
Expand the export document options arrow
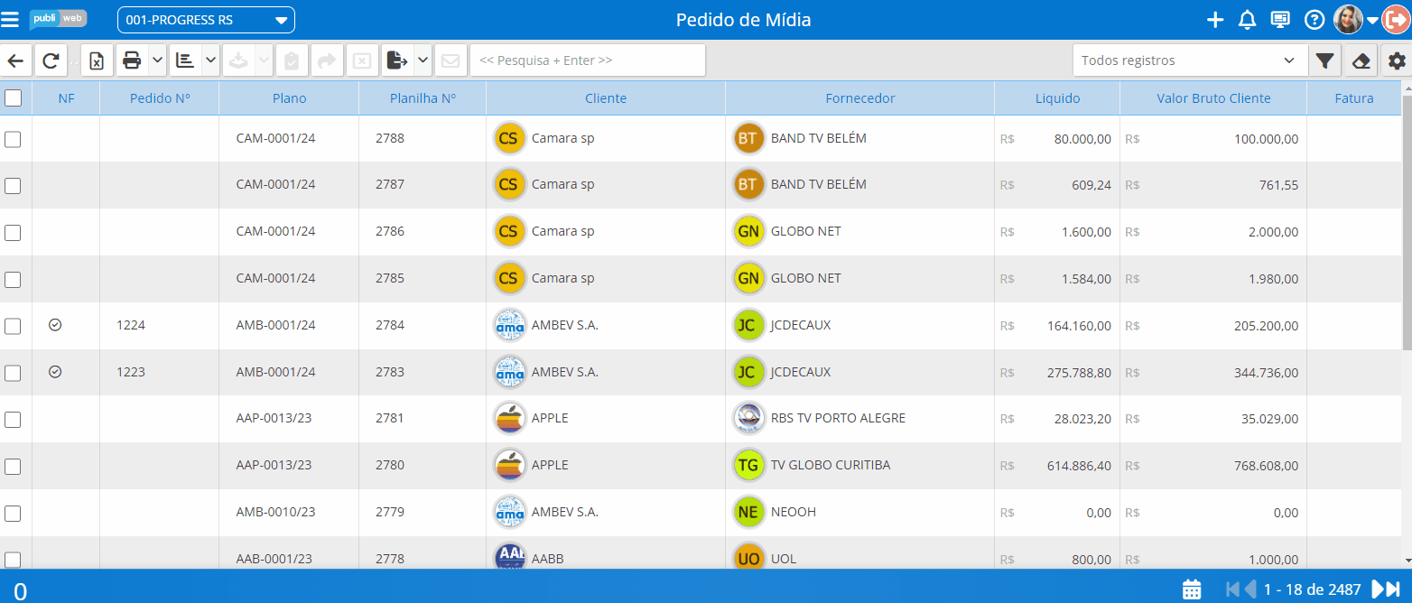(x=423, y=60)
